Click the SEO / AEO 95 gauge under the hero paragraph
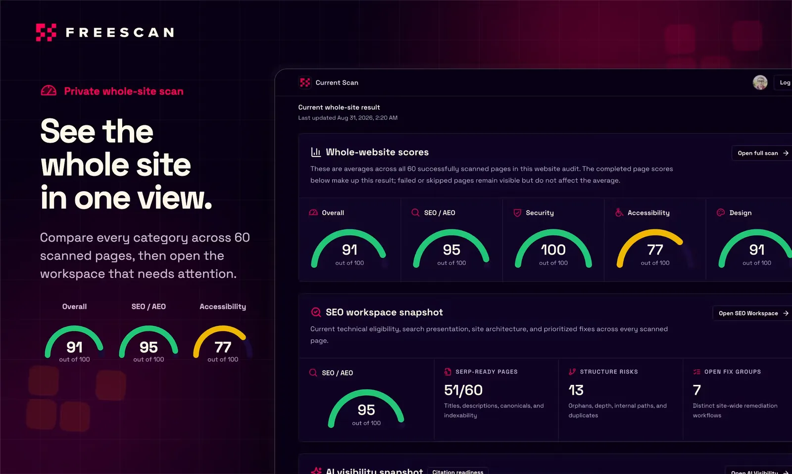Image resolution: width=792 pixels, height=474 pixels. 148,344
